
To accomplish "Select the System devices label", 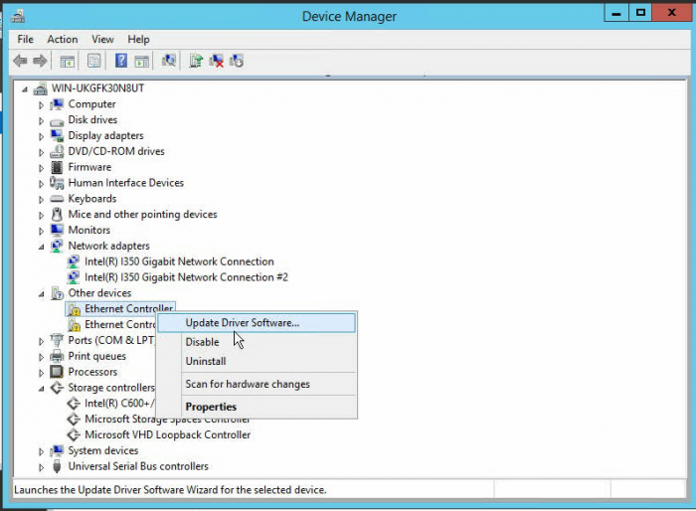I will (x=103, y=450).
